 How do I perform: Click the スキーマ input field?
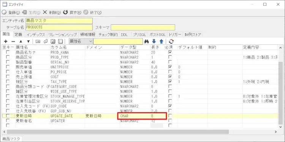pyautogui.click(x=143, y=27)
